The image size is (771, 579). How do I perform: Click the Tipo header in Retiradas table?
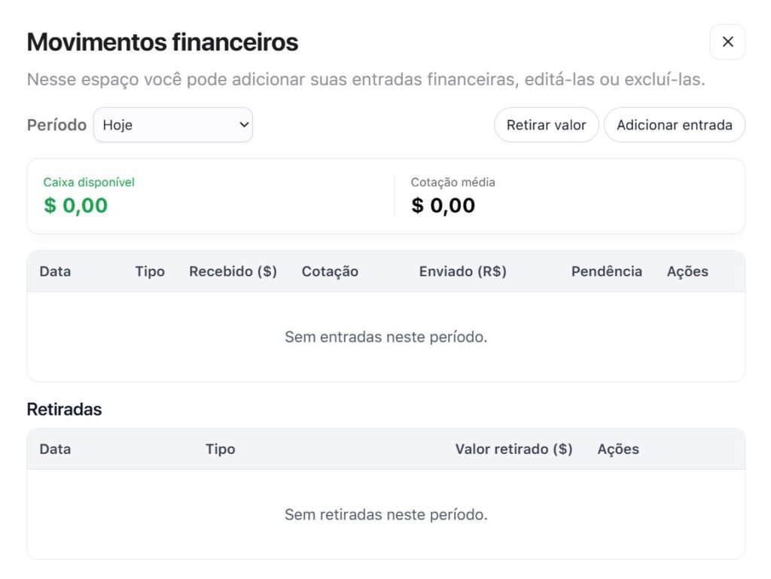click(220, 449)
